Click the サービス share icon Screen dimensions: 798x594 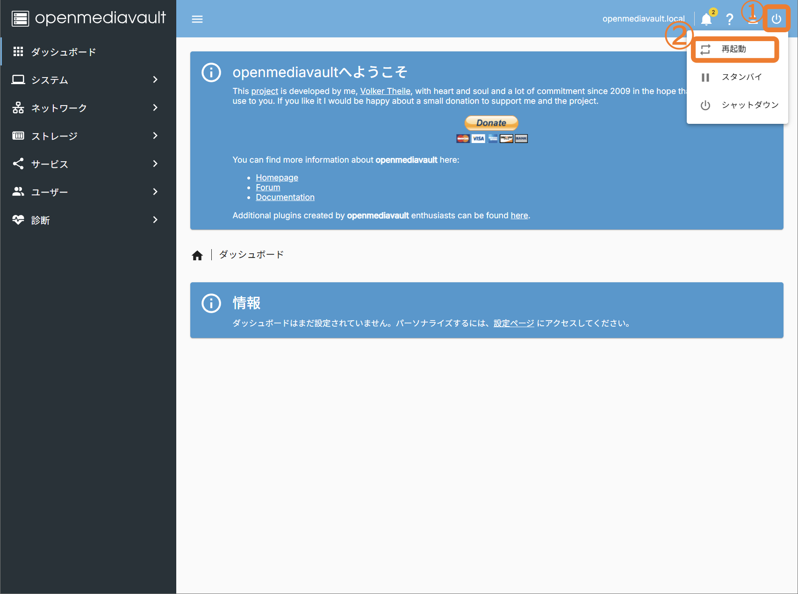18,164
